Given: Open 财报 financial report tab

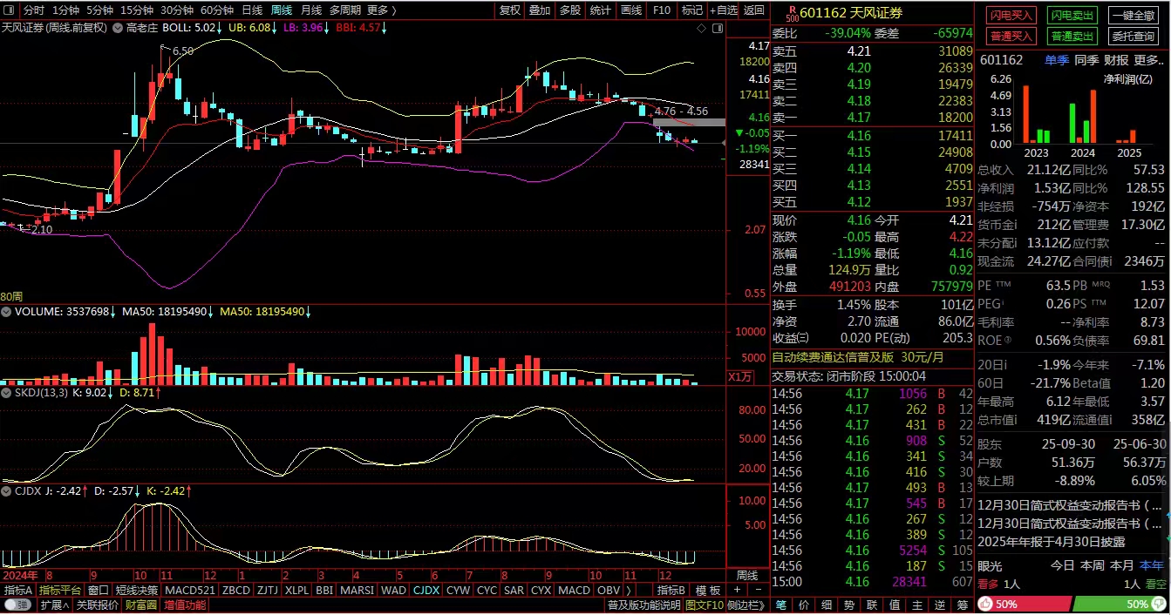Looking at the screenshot, I should tap(1116, 60).
